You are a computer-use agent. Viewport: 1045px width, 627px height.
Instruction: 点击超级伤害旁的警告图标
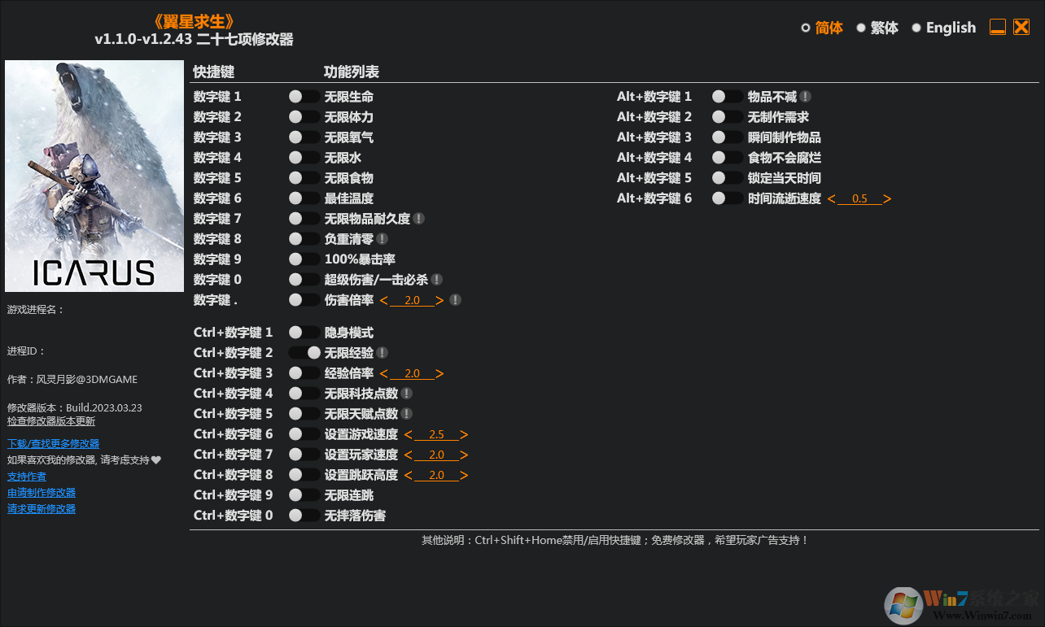(437, 279)
